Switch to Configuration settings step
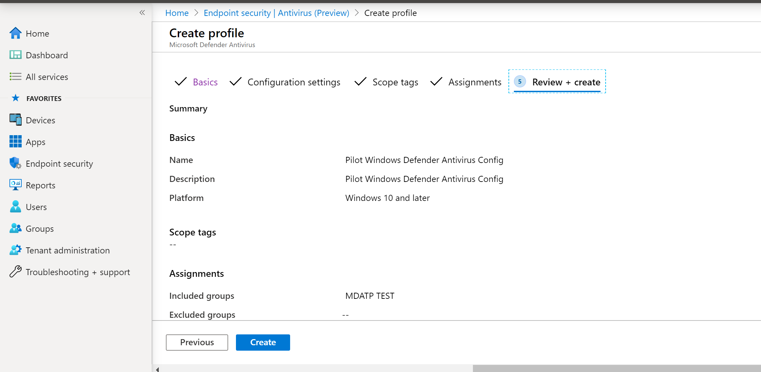Screen dimensions: 761x372 [x=293, y=82]
